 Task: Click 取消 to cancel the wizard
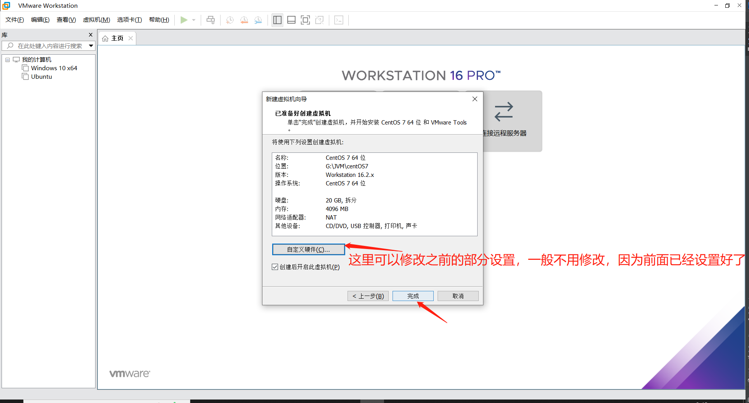tap(458, 296)
